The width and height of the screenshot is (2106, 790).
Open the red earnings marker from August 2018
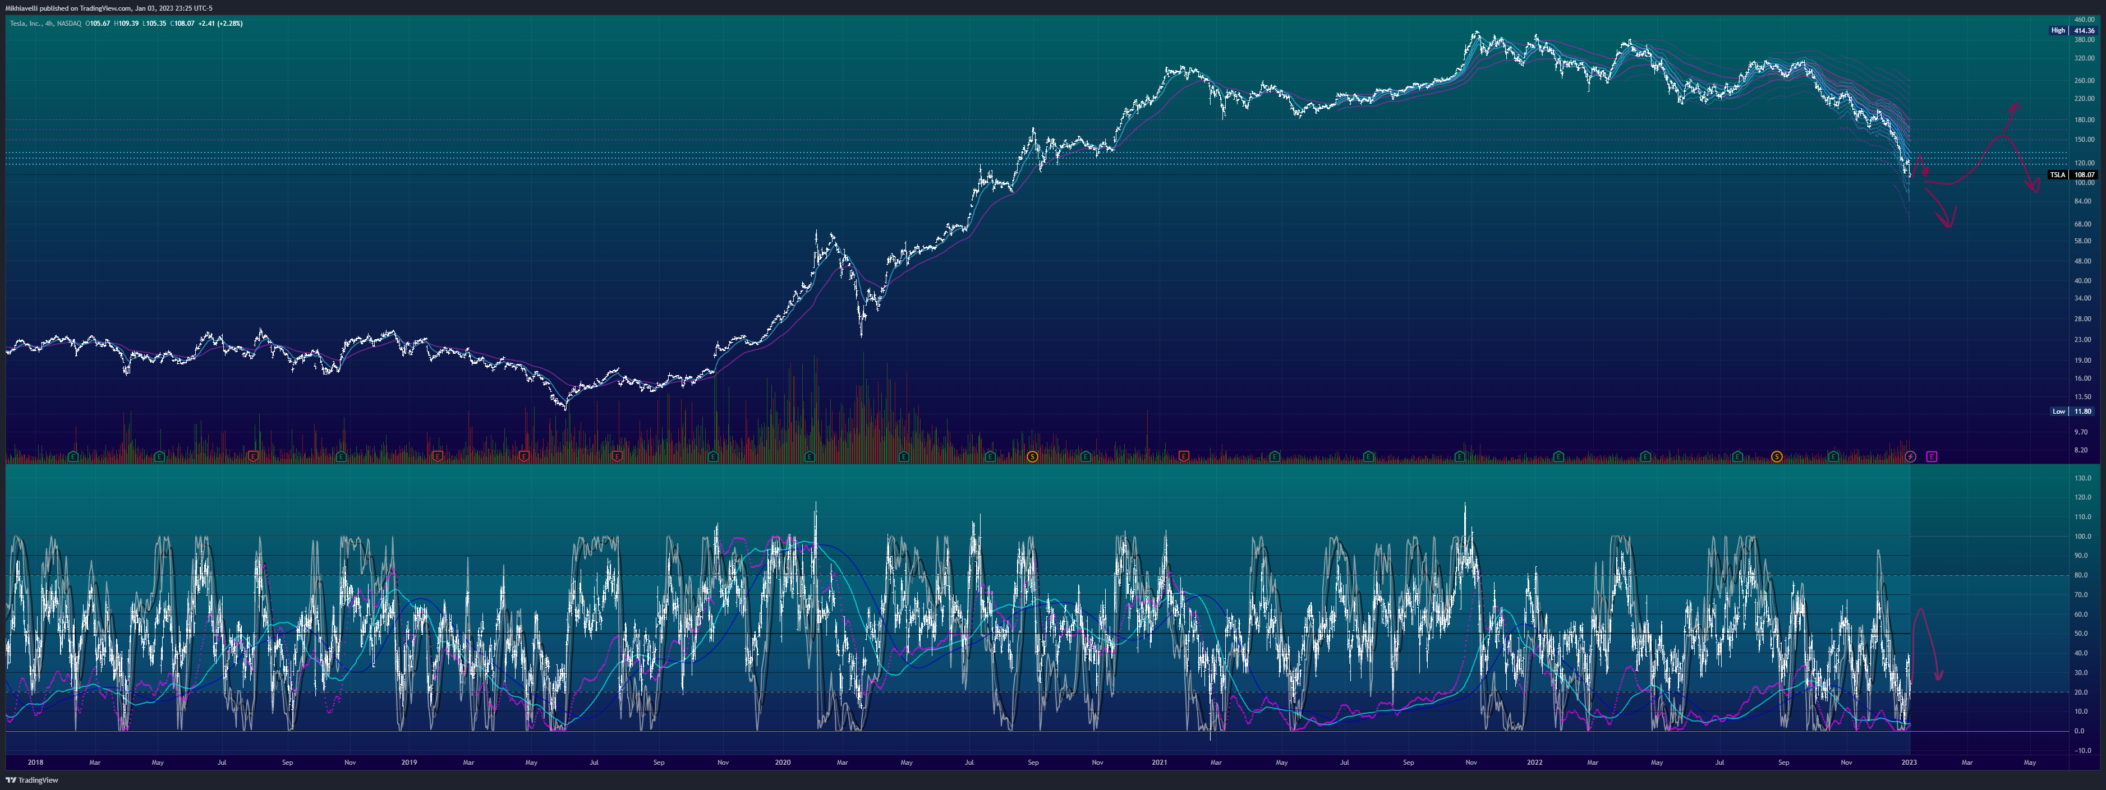(254, 457)
